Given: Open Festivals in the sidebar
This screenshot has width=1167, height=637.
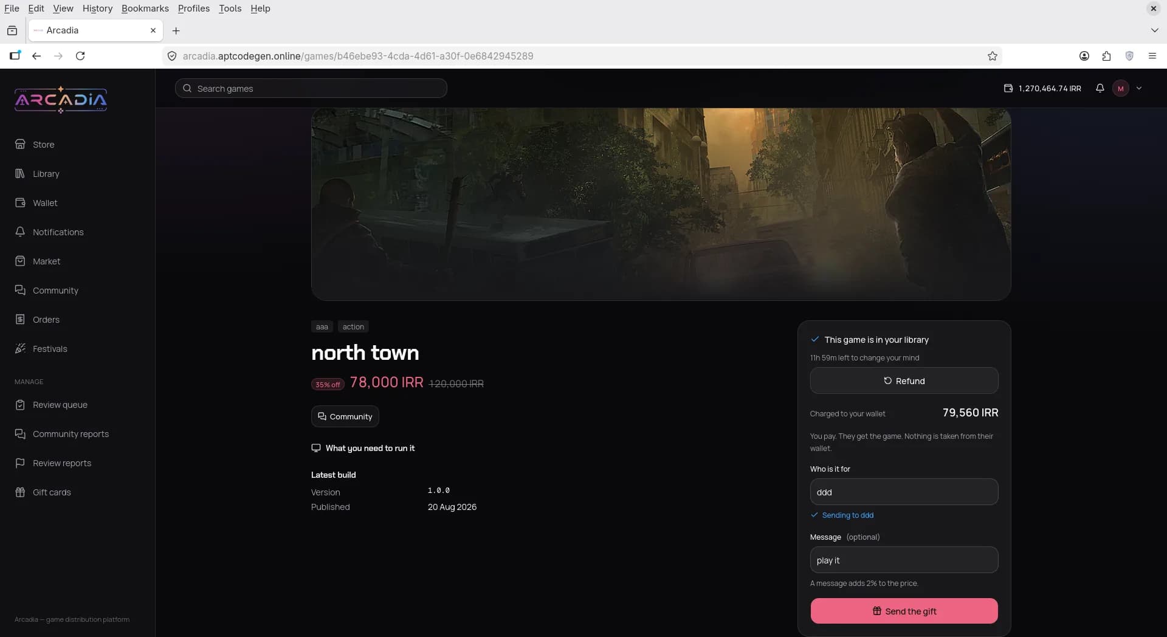Looking at the screenshot, I should pos(50,349).
